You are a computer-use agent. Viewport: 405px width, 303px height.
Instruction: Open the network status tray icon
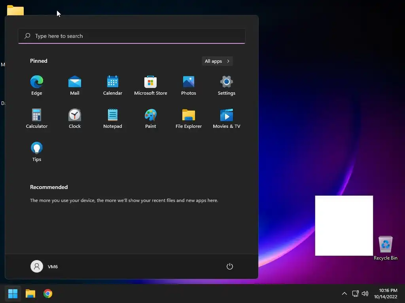[356, 294]
